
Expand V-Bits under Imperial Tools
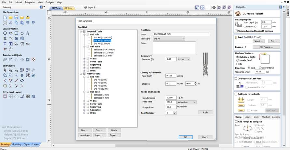(x=84, y=59)
